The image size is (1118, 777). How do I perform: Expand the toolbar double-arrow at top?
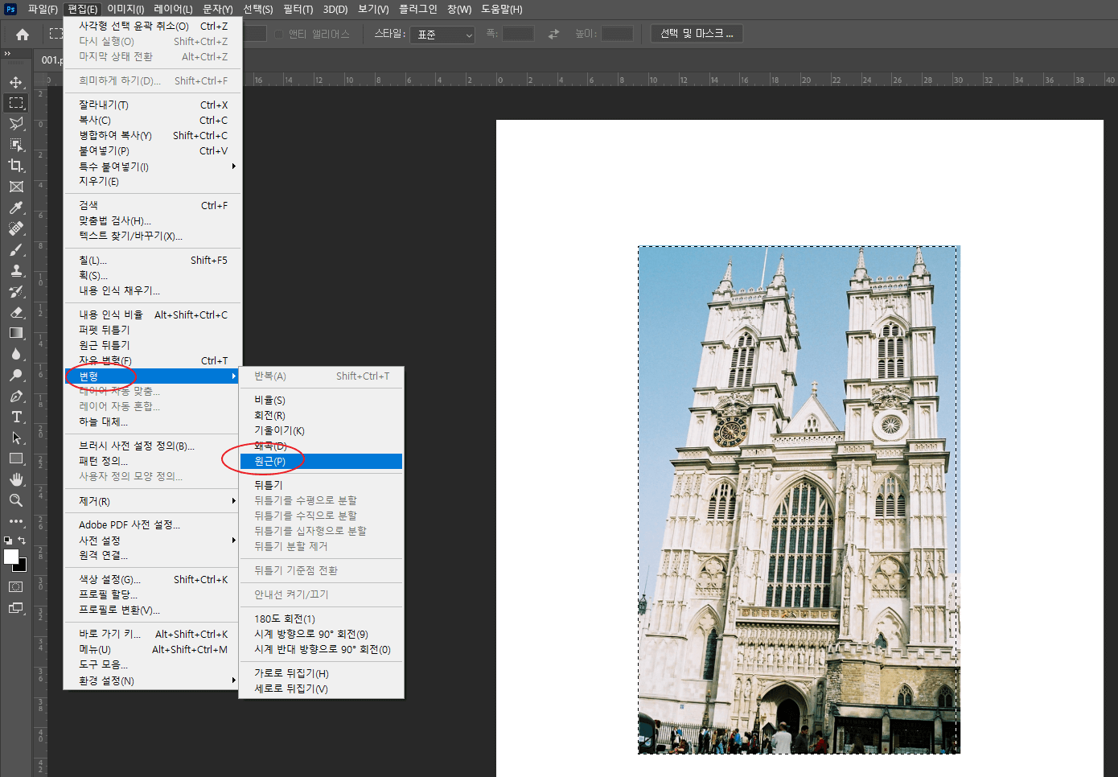click(7, 54)
